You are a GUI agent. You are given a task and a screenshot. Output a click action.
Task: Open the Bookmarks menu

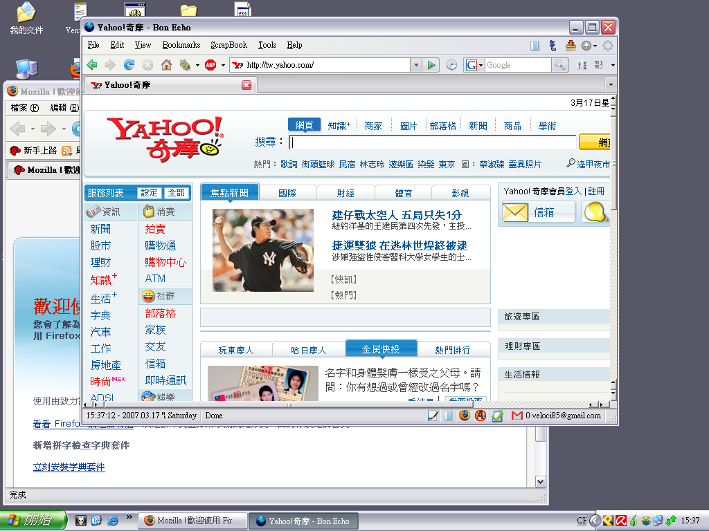181,45
